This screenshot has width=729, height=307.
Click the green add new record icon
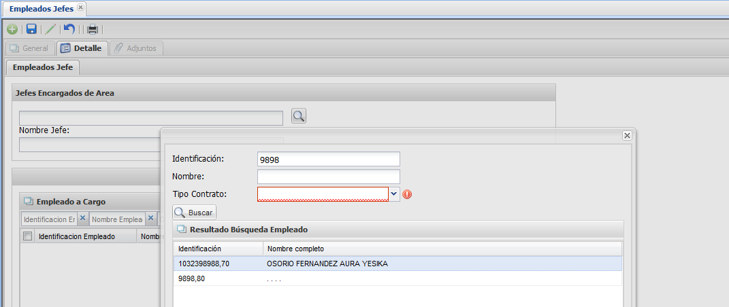tap(12, 29)
